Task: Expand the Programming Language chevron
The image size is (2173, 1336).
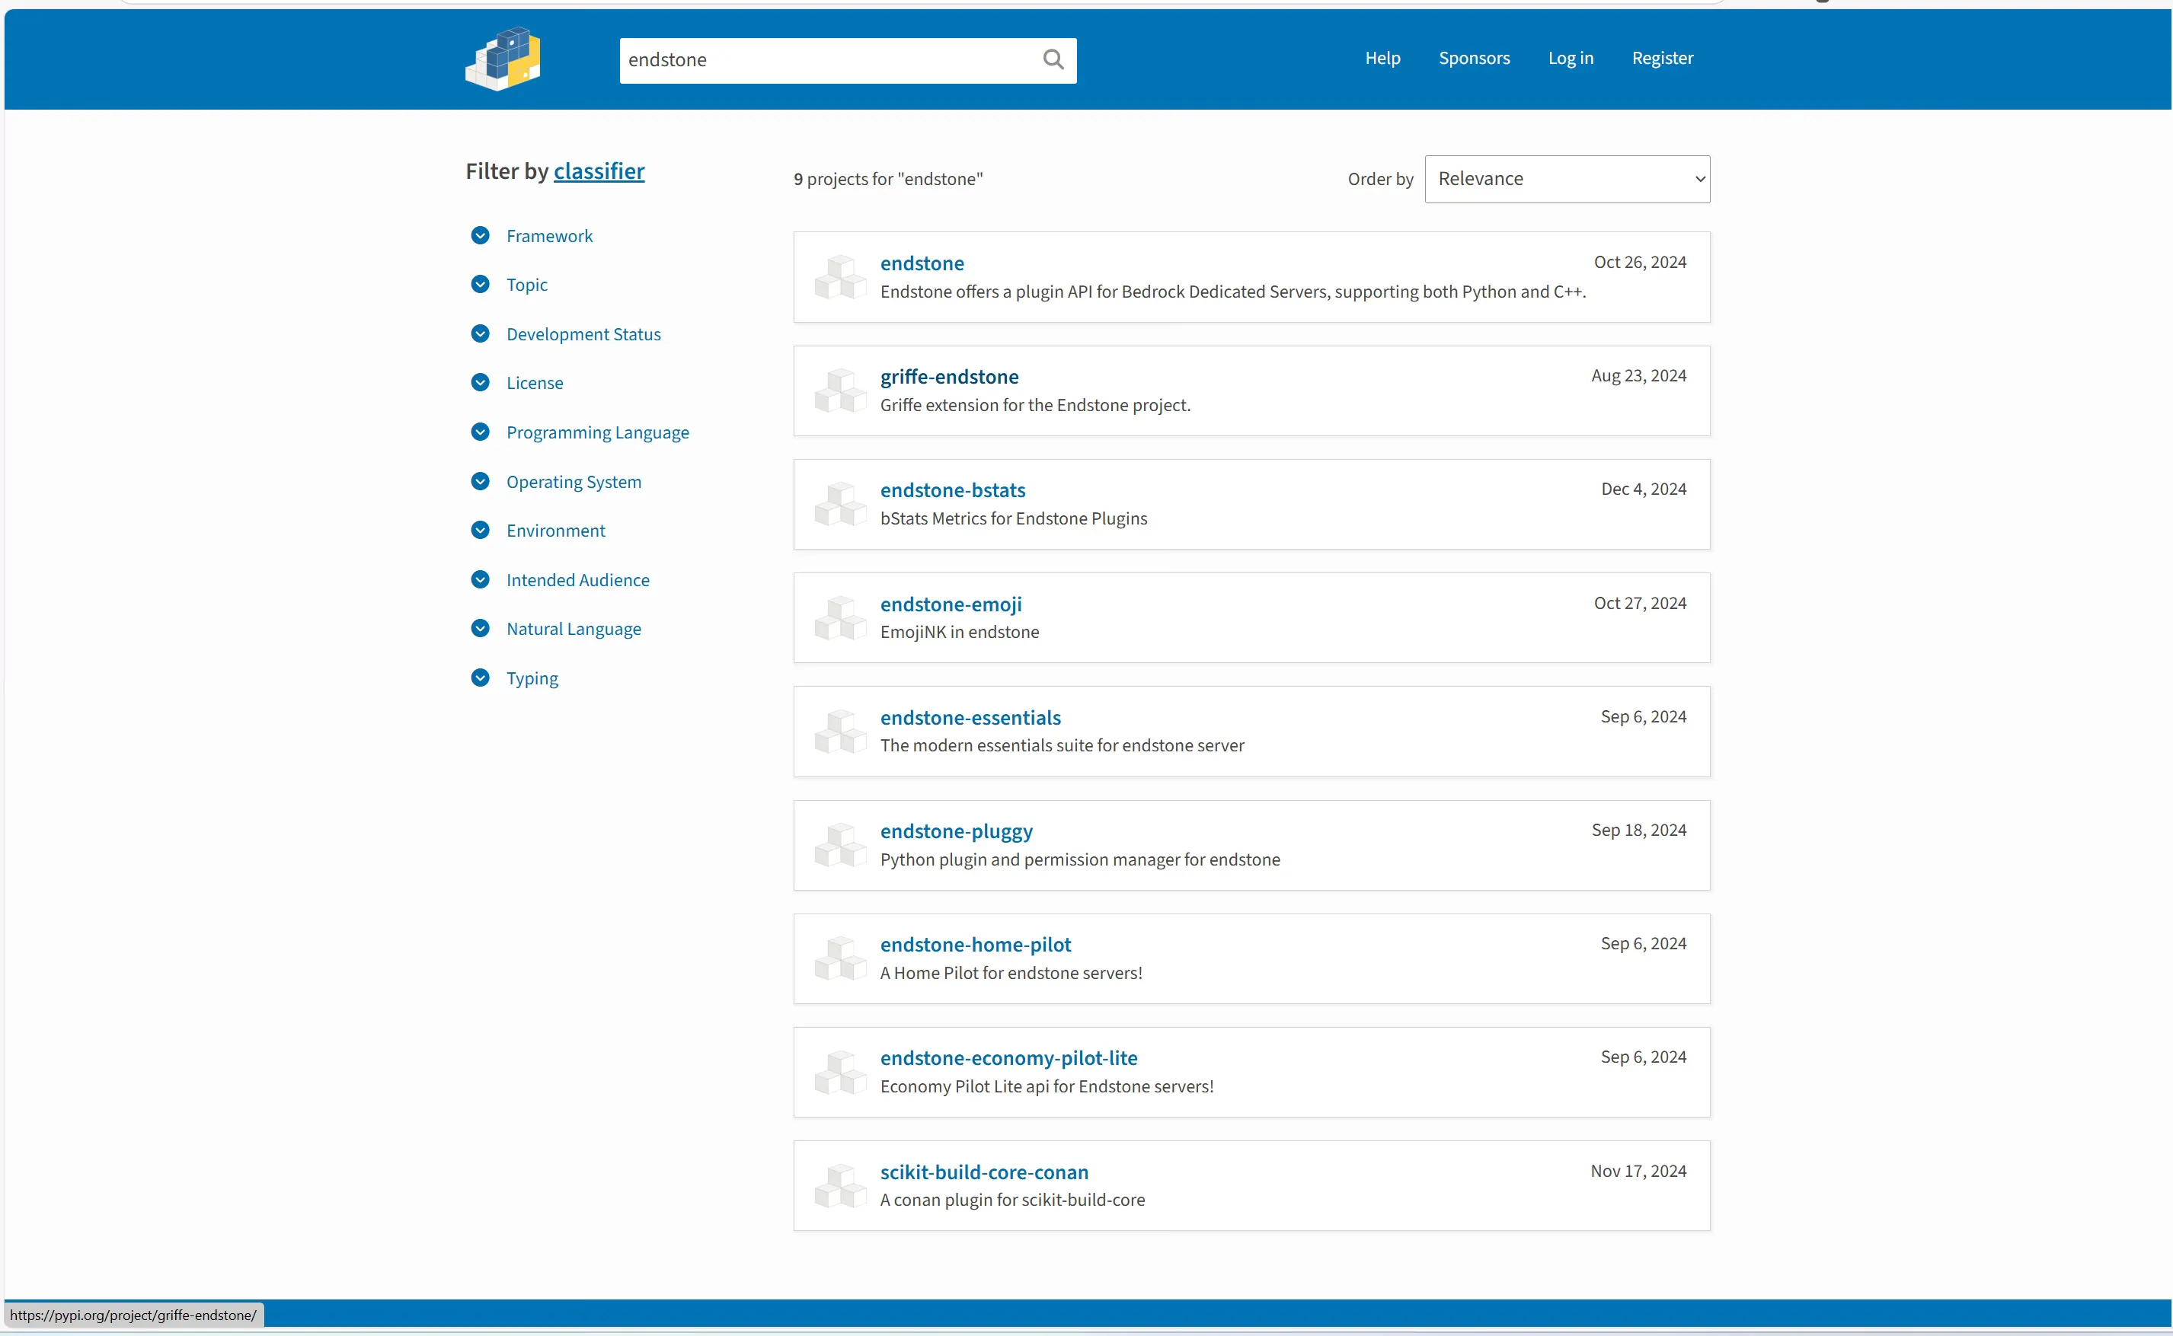Action: click(480, 432)
